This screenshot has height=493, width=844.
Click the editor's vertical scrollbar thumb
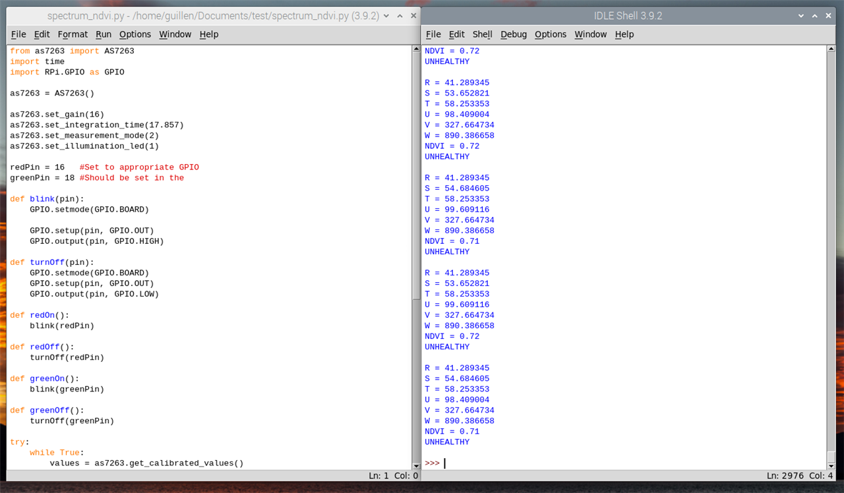click(416, 176)
